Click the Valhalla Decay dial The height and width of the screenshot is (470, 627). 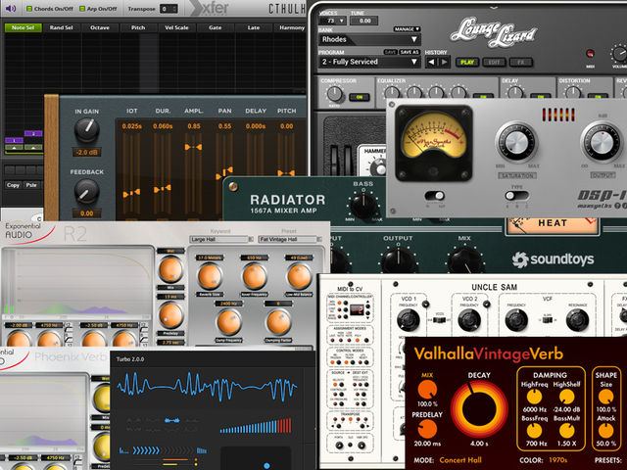coord(479,409)
